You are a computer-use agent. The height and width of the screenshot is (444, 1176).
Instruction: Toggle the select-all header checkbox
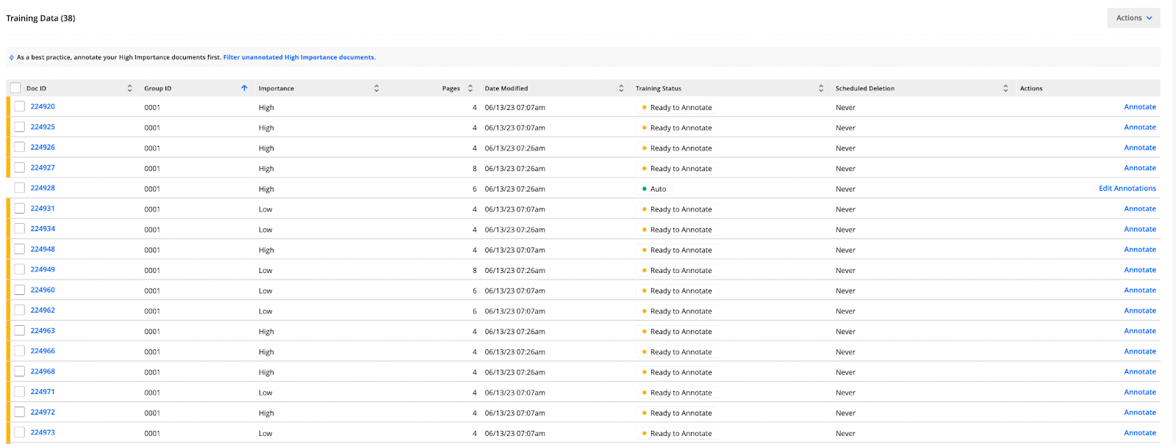click(15, 88)
